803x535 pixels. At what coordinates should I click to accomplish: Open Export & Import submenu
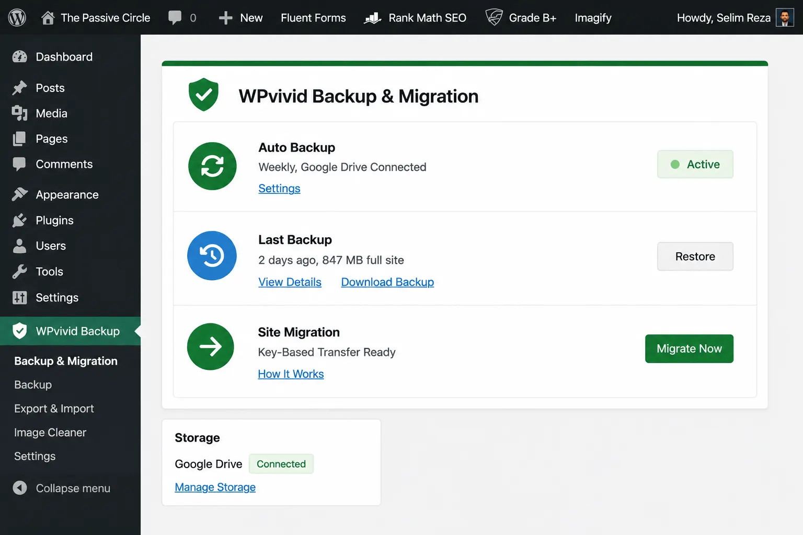click(x=54, y=409)
